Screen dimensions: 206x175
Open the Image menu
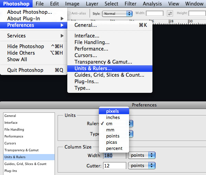point(72,4)
